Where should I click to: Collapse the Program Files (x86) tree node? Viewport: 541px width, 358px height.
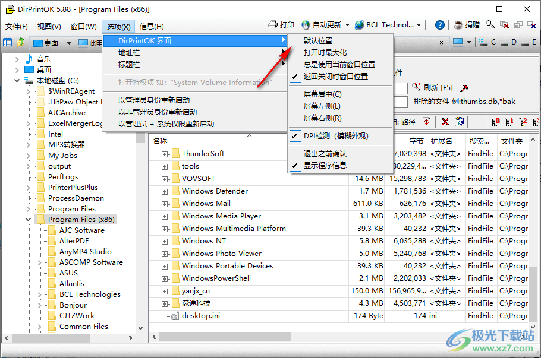pos(28,218)
